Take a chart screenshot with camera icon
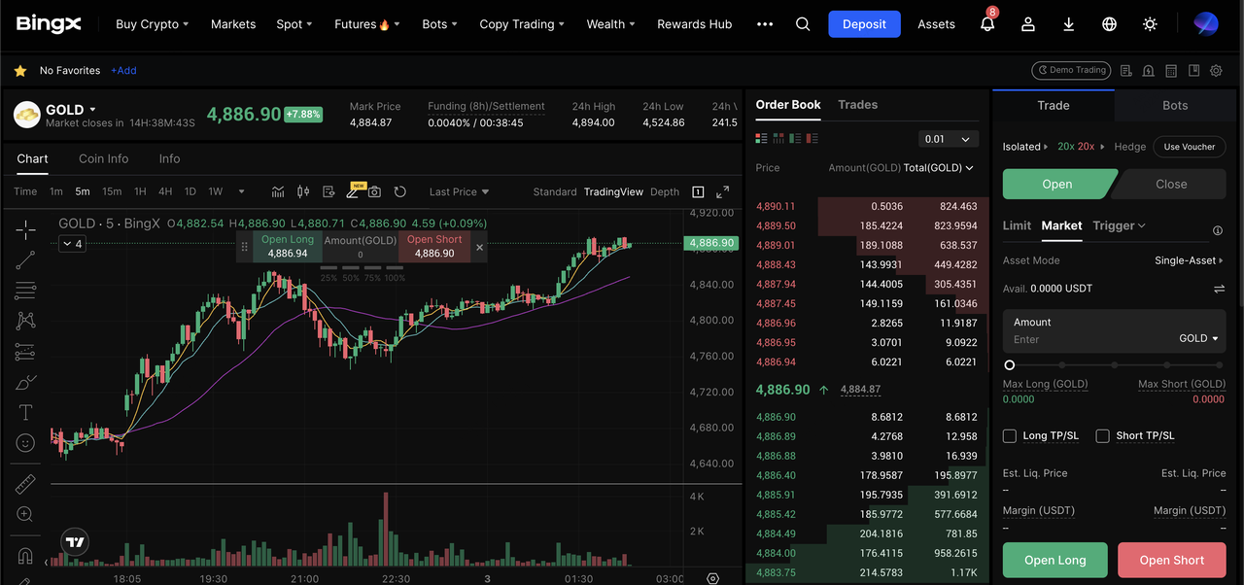Screen dimensions: 1244x585 (x=374, y=192)
